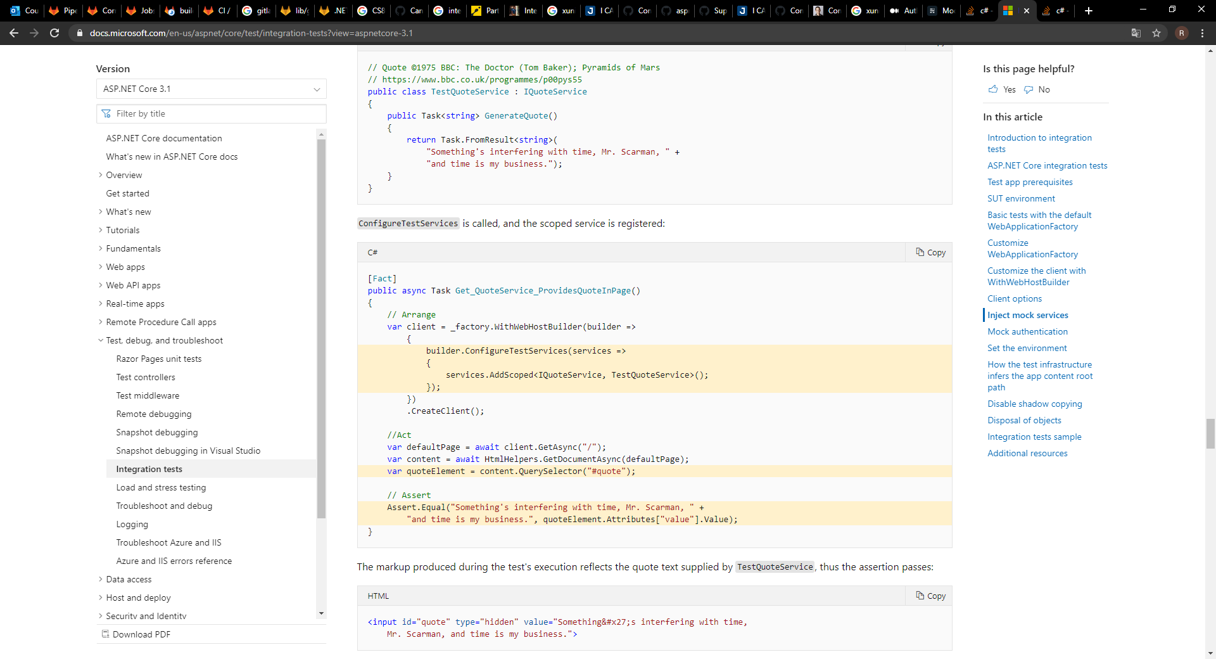Collapse Test, debug, and troubleshoot node
The height and width of the screenshot is (659, 1216).
coord(100,340)
